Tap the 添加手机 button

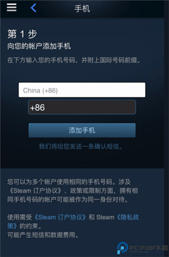82,130
